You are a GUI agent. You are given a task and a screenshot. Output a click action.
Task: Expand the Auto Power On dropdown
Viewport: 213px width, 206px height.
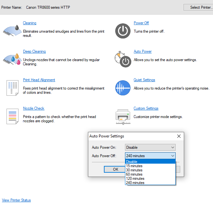[150, 147]
